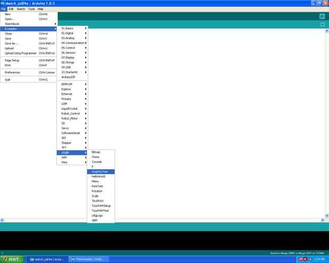Expand the Servo library examples
This screenshot has width=329, height=263.
point(72,128)
